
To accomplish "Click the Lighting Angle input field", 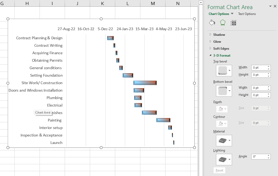I will coord(259,157).
